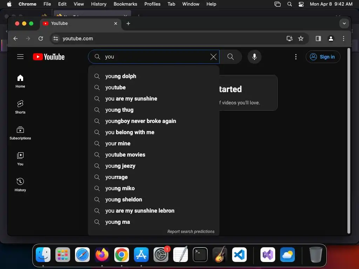Clear the search box with the X
This screenshot has width=359, height=269.
point(214,57)
